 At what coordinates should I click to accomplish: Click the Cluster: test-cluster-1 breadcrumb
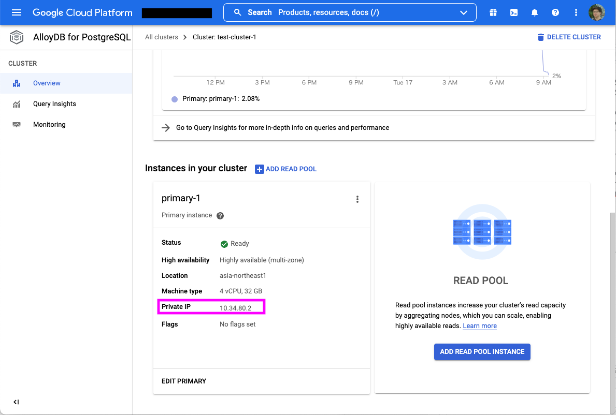224,37
